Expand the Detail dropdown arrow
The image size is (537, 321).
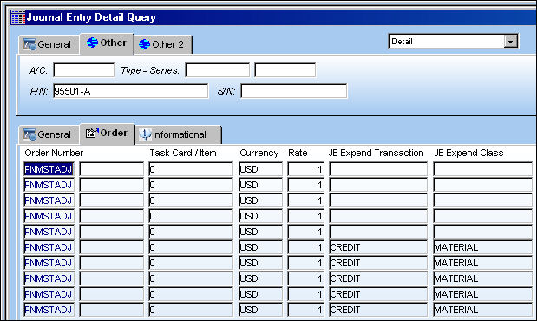pos(510,42)
